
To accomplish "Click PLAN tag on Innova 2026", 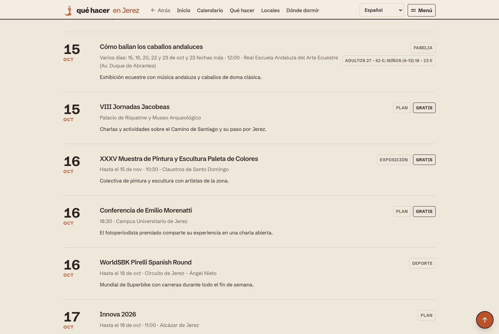I will (427, 315).
